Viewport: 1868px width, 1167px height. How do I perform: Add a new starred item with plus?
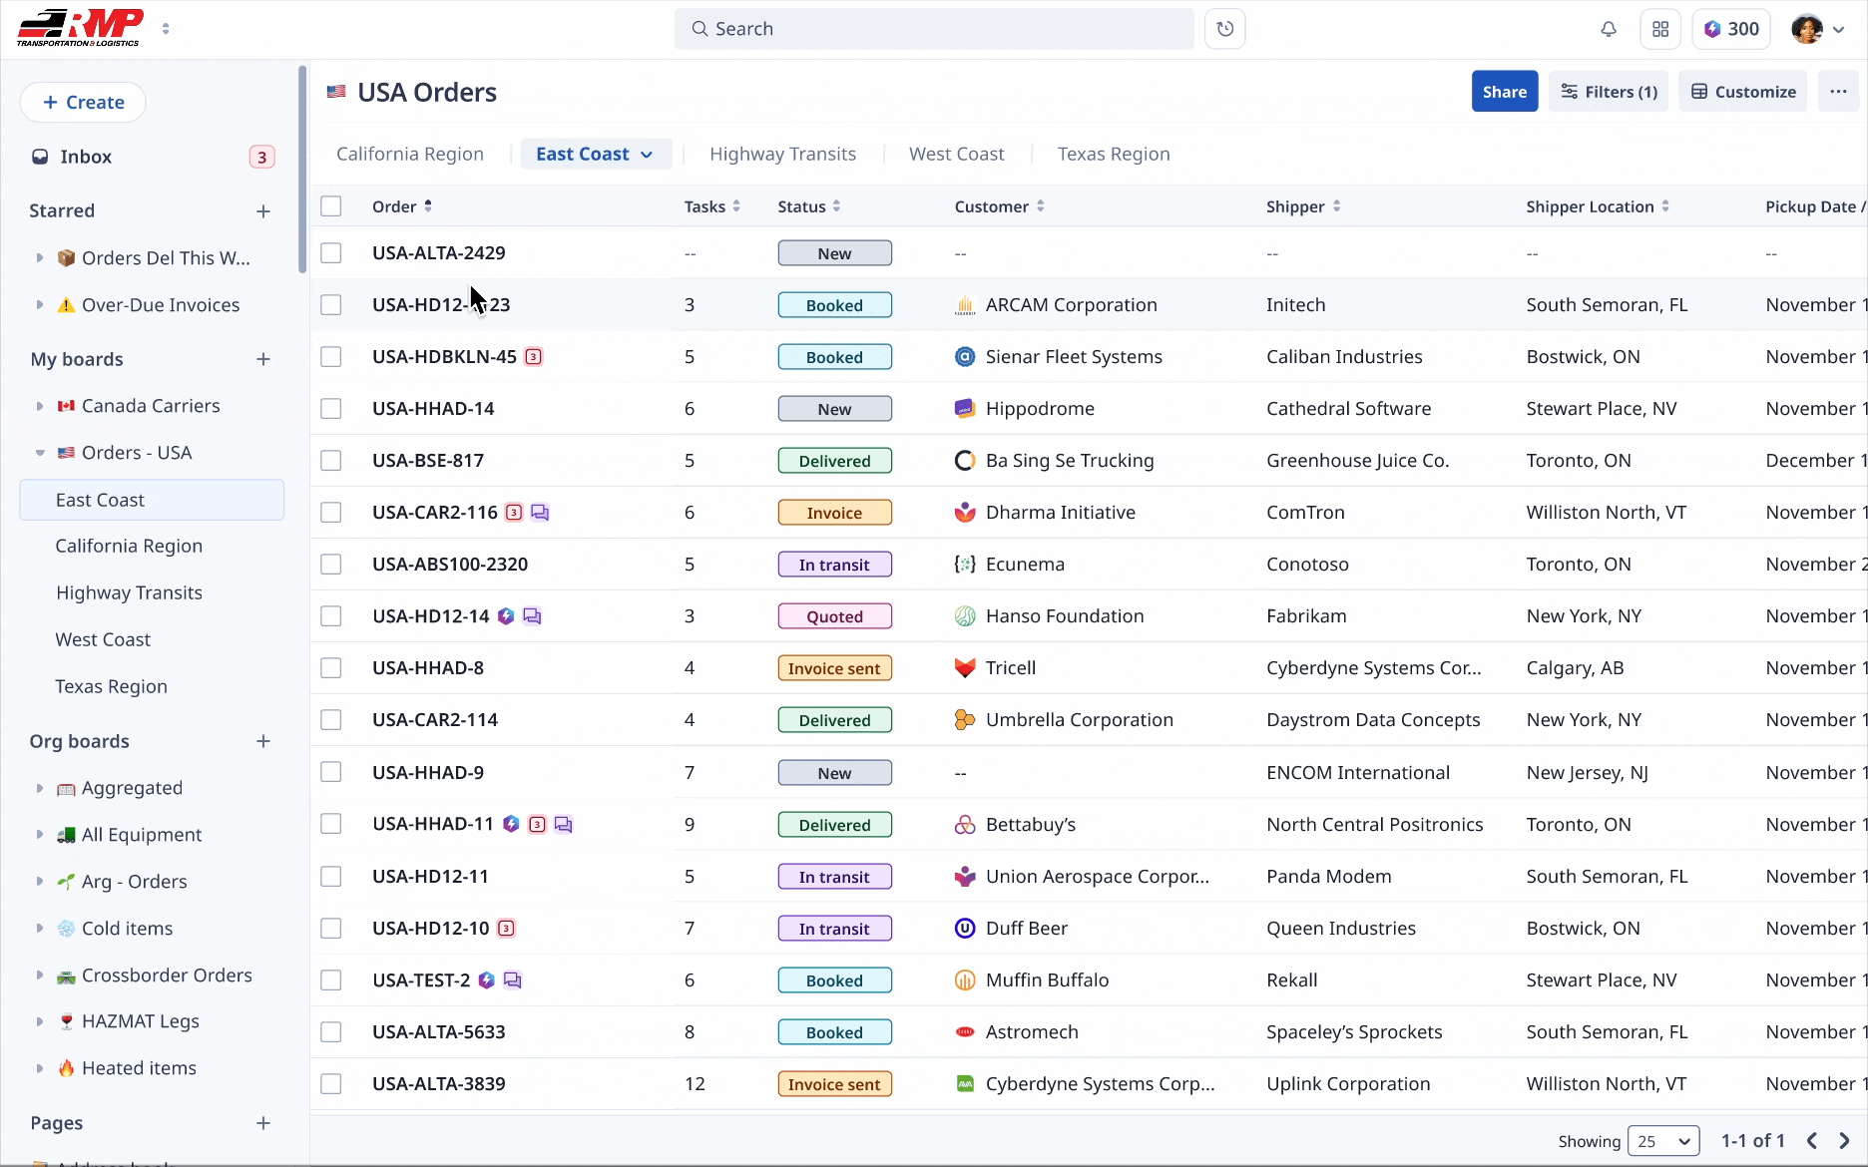[263, 211]
